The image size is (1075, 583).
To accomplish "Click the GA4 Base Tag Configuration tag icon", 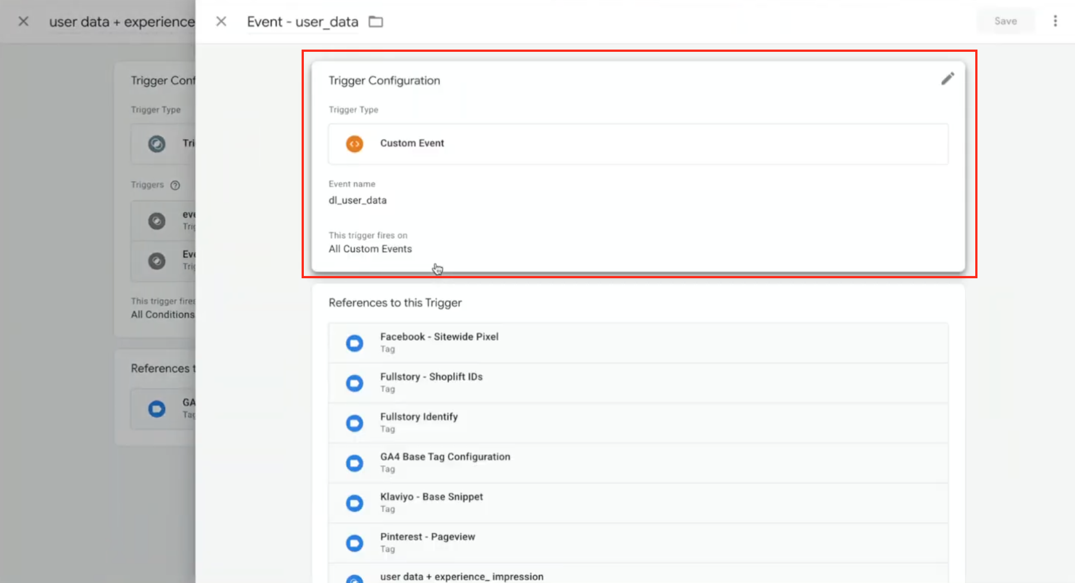I will 355,463.
